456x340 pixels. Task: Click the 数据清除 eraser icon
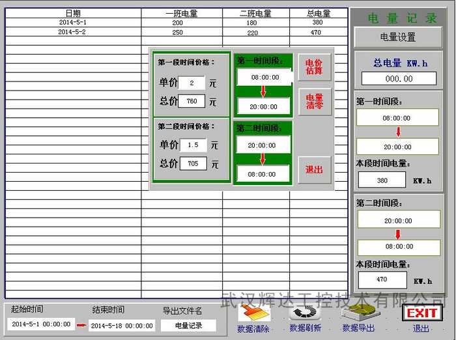coord(253,313)
